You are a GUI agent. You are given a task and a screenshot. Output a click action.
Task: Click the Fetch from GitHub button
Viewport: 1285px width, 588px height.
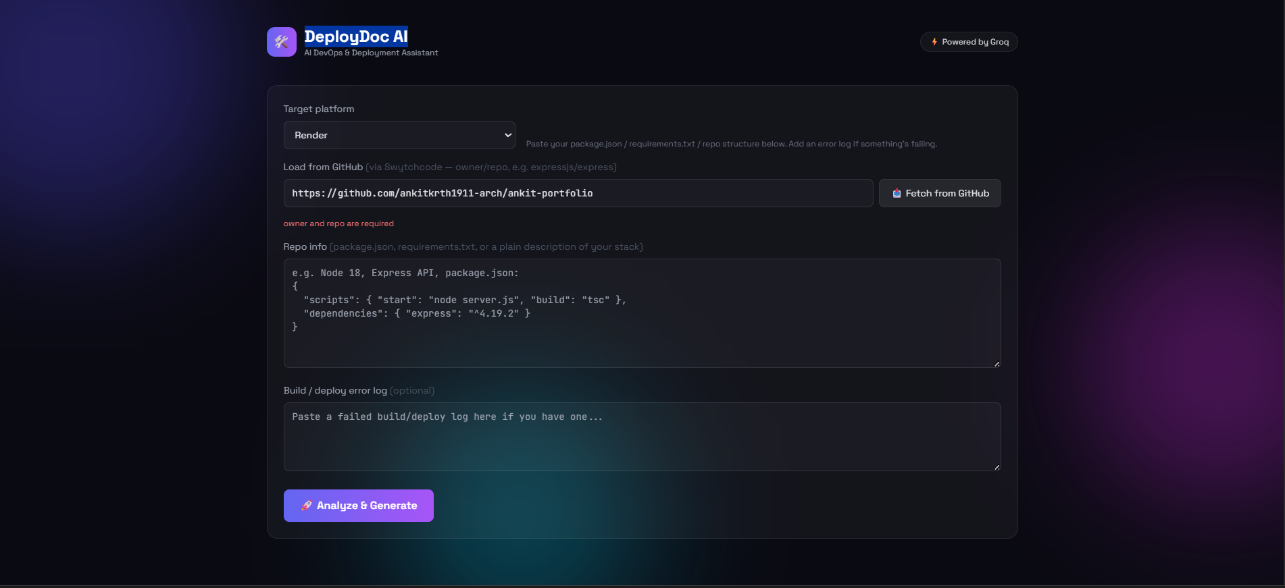click(x=940, y=193)
